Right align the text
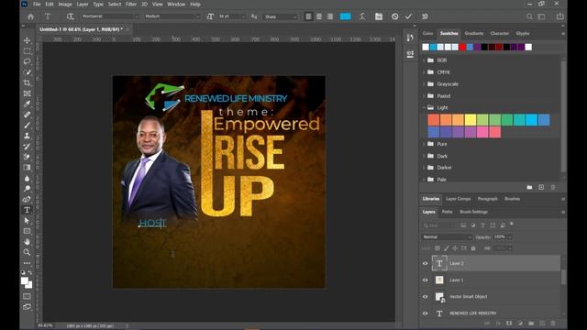This screenshot has height=330, width=587. pos(330,16)
